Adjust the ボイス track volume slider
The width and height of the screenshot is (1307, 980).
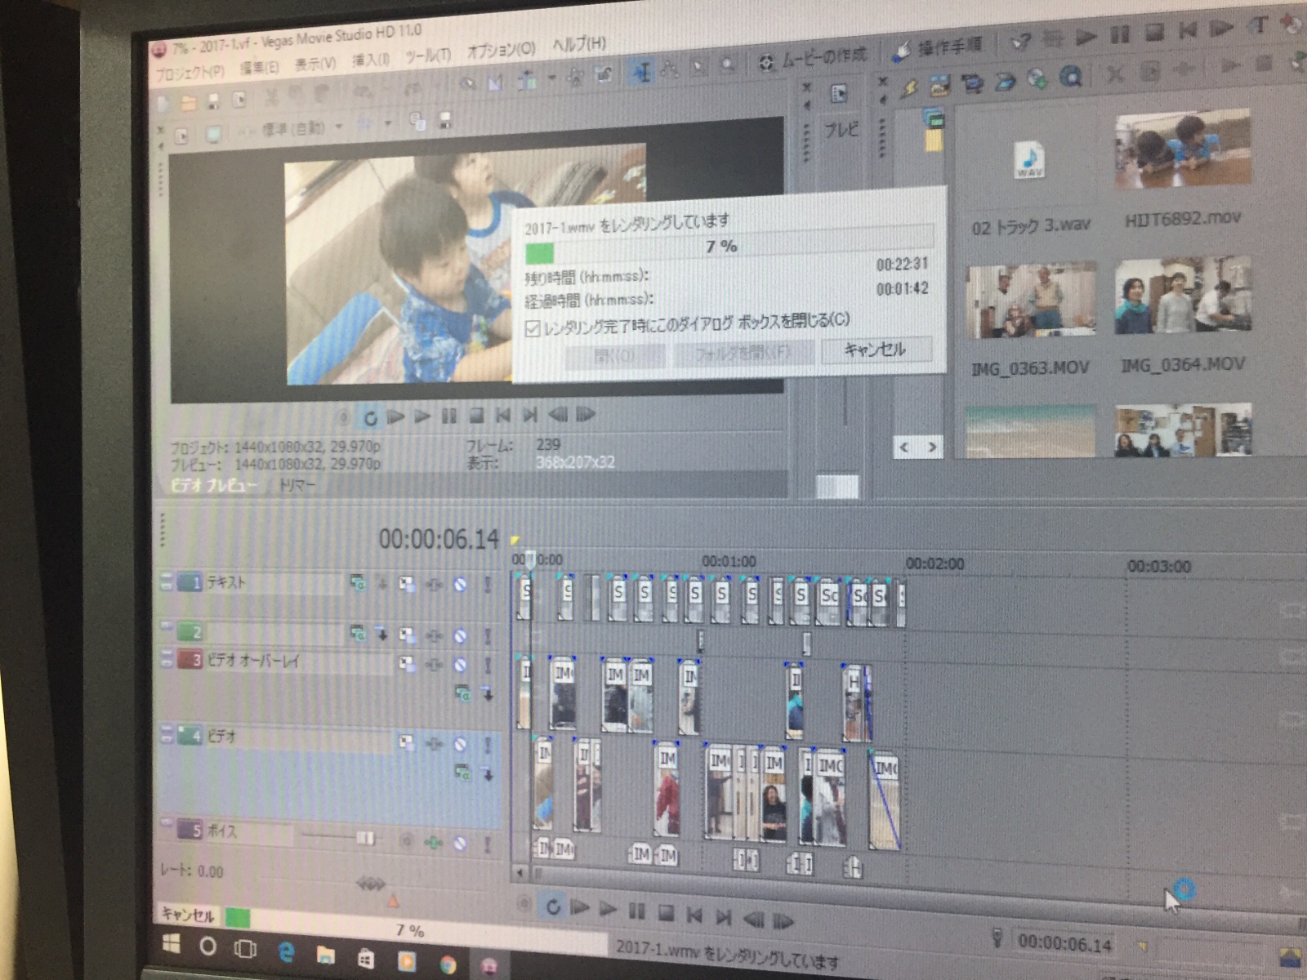click(x=364, y=838)
